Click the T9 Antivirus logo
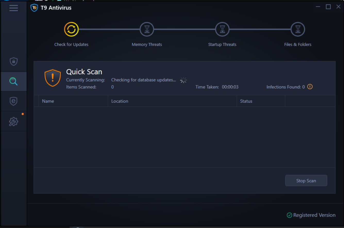The height and width of the screenshot is (228, 344). [34, 8]
